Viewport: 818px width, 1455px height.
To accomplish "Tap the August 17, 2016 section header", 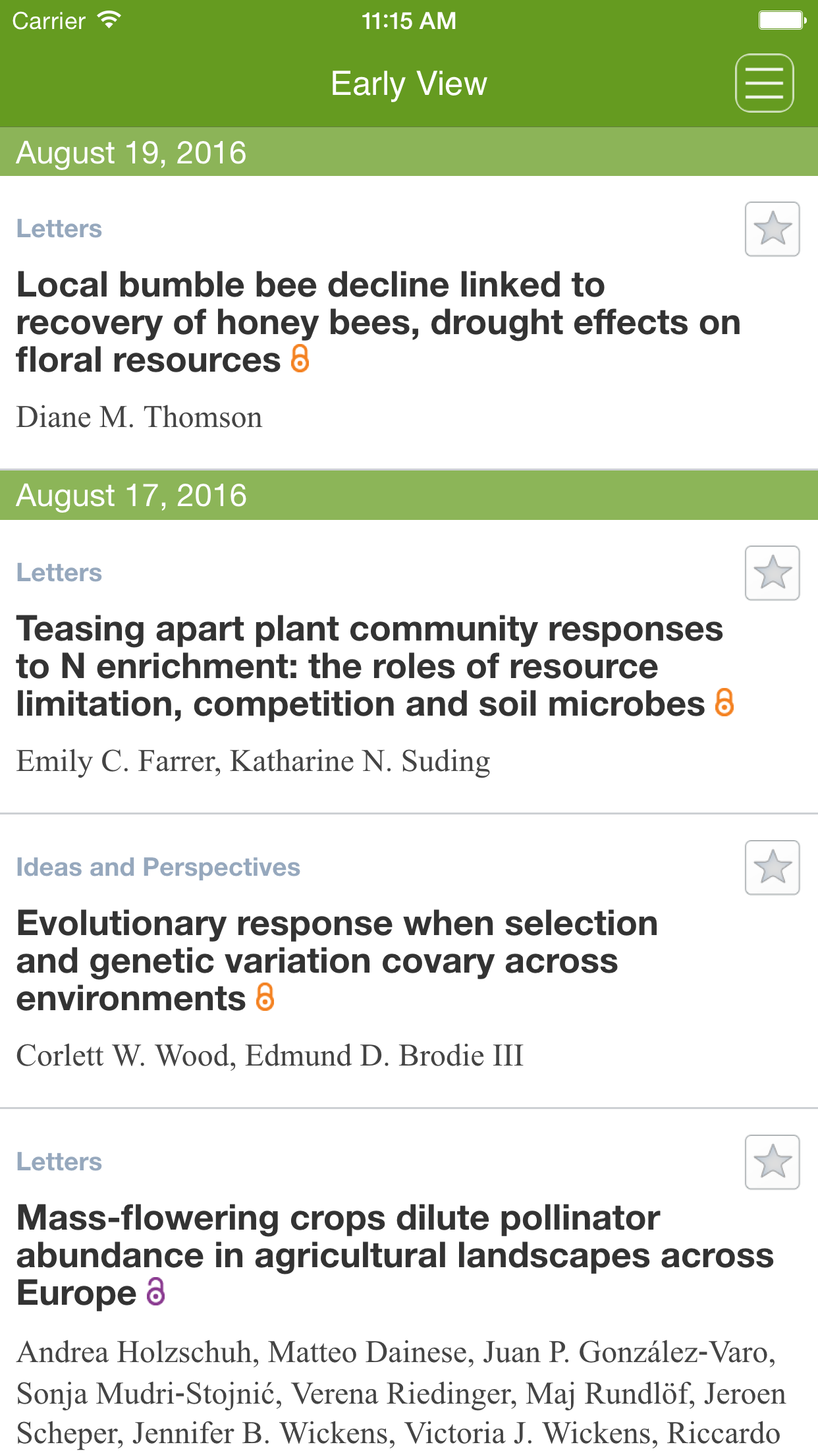I will coord(131,496).
